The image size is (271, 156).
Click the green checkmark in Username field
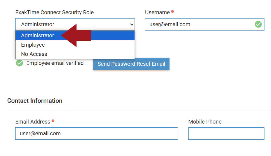pos(258,24)
